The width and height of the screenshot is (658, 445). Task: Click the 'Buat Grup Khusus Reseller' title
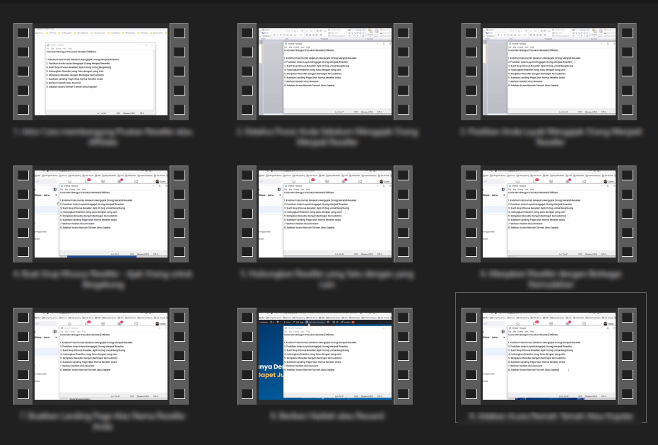(x=100, y=279)
